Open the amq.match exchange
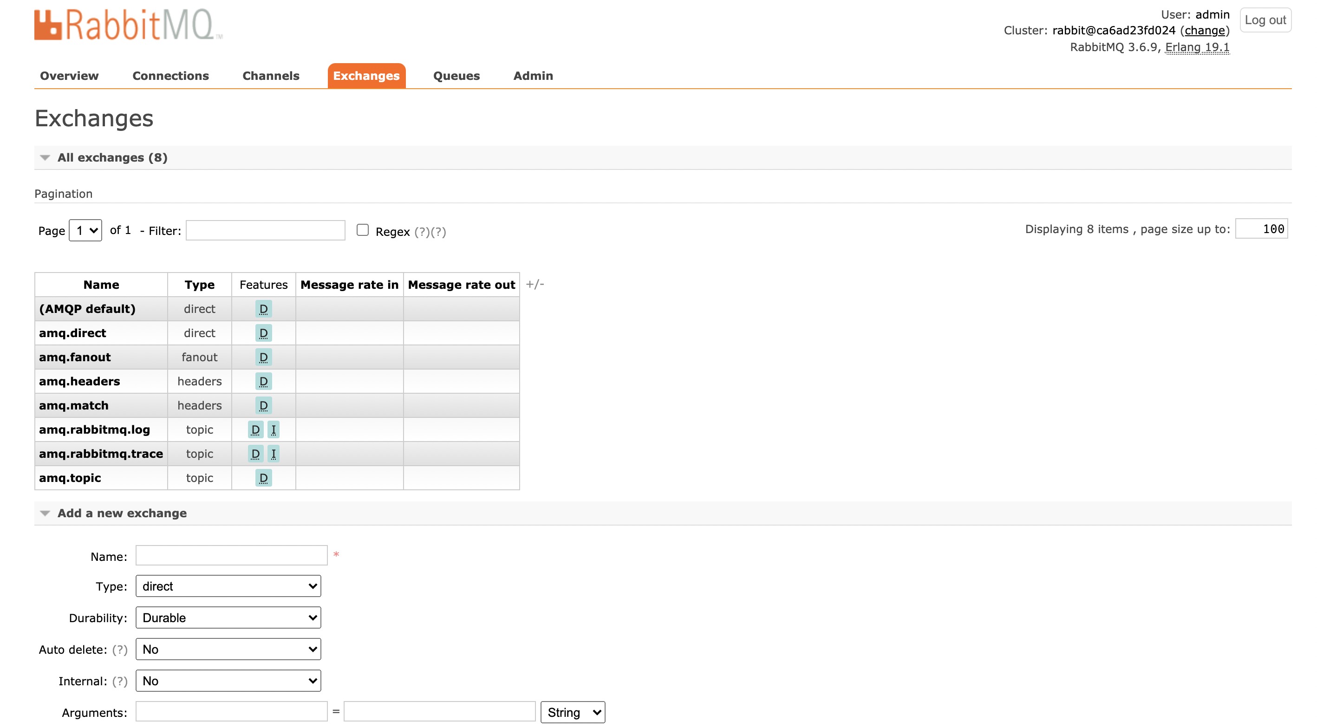 coord(74,405)
